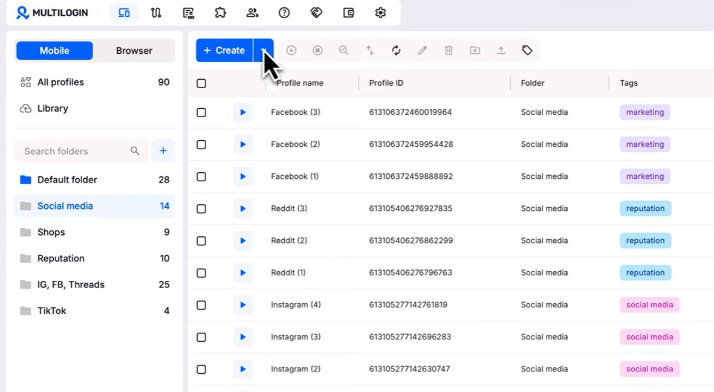Click the delete trash toolbar icon
The height and width of the screenshot is (392, 714).
pos(449,51)
